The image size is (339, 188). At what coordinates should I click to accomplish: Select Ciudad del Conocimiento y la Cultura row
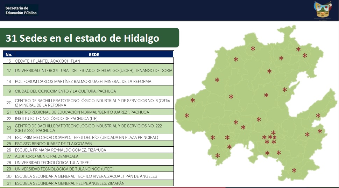click(x=88, y=91)
